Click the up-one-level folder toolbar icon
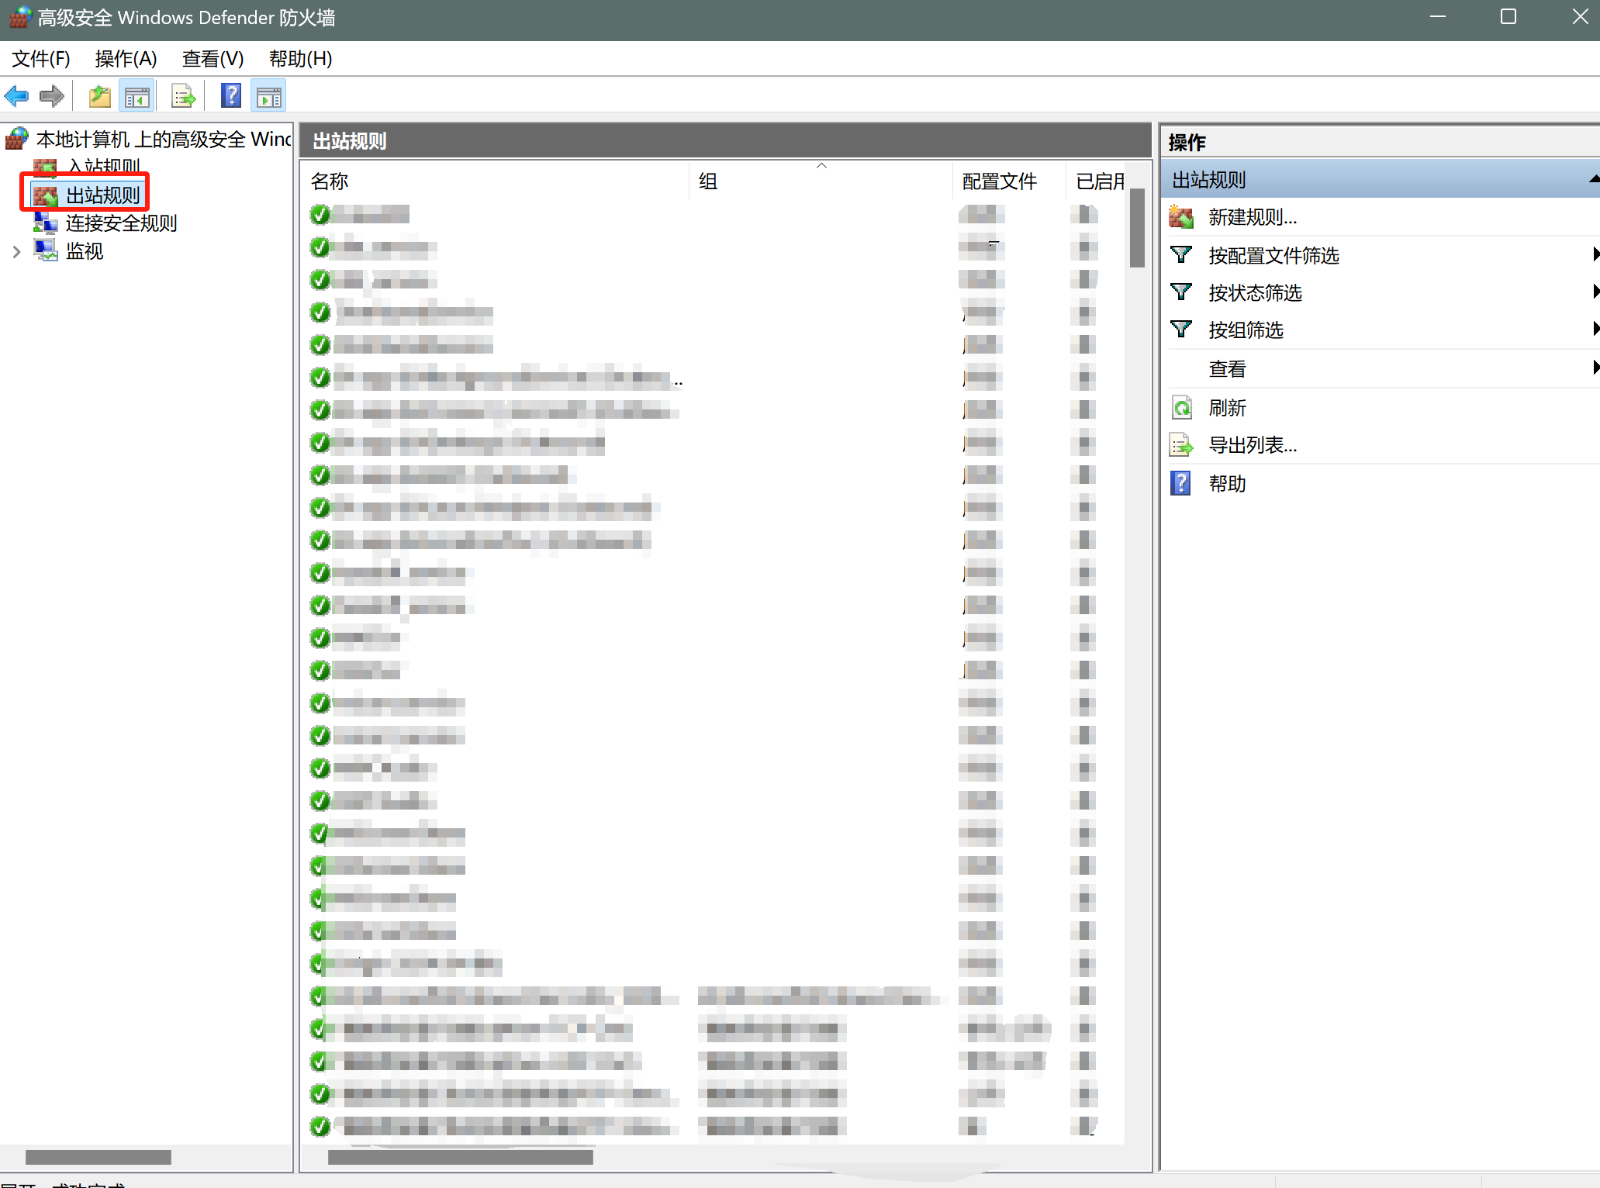This screenshot has height=1188, width=1600. [99, 97]
